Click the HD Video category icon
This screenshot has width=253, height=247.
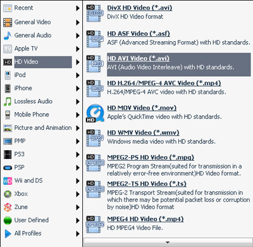8,62
